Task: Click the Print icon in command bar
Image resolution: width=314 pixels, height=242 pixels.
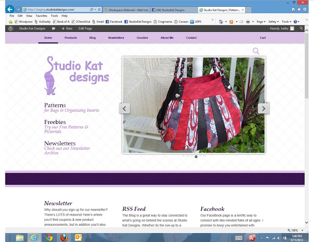Action: 248,22
